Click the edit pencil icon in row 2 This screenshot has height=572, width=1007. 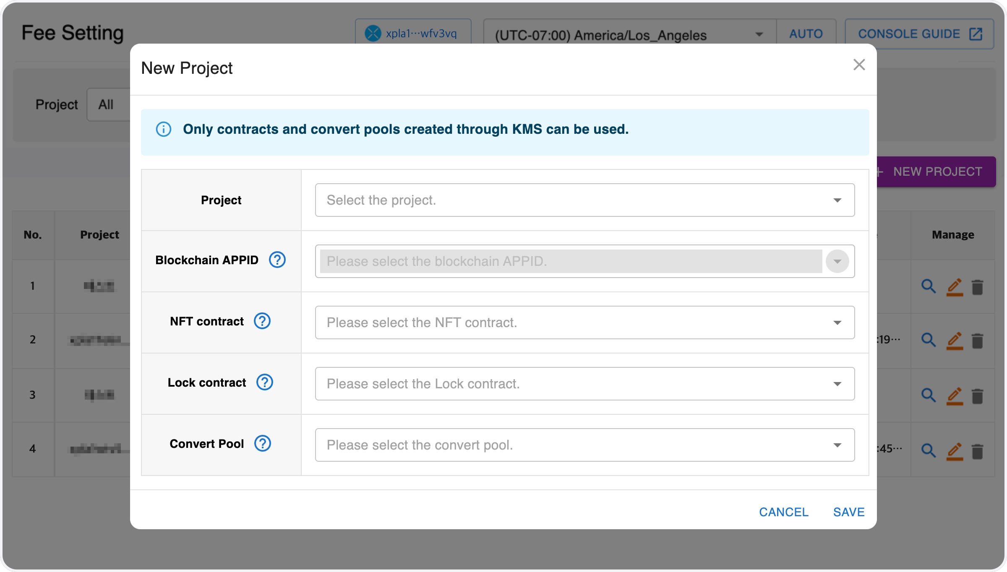[955, 340]
